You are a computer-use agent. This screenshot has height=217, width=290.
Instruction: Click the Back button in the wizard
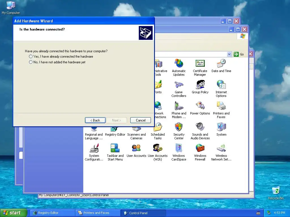click(95, 120)
